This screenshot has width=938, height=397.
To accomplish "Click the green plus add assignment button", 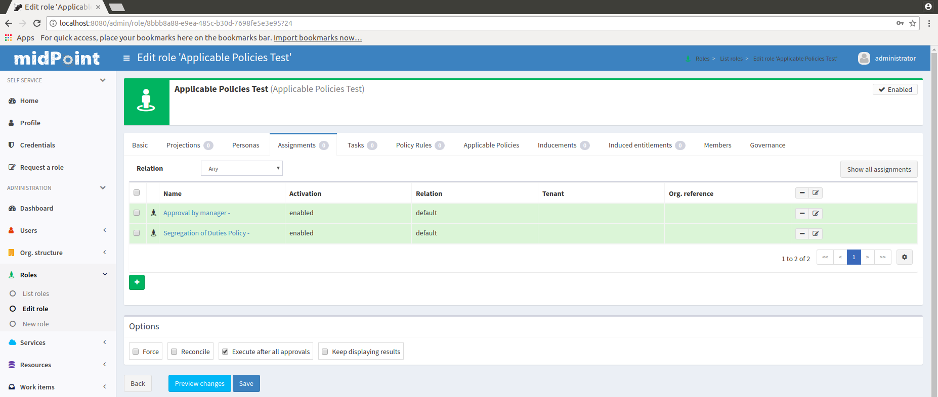I will pyautogui.click(x=137, y=282).
